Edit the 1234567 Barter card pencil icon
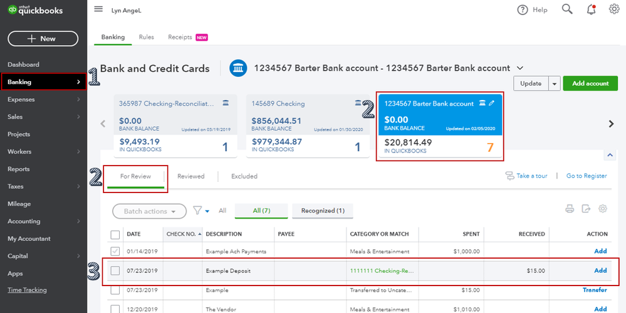This screenshot has height=313, width=626. click(491, 103)
